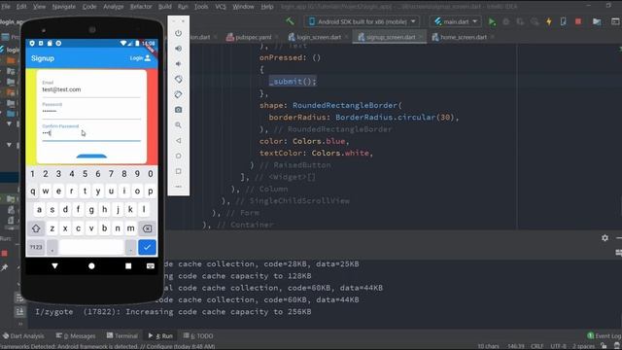Open Messages tool window

[76, 335]
